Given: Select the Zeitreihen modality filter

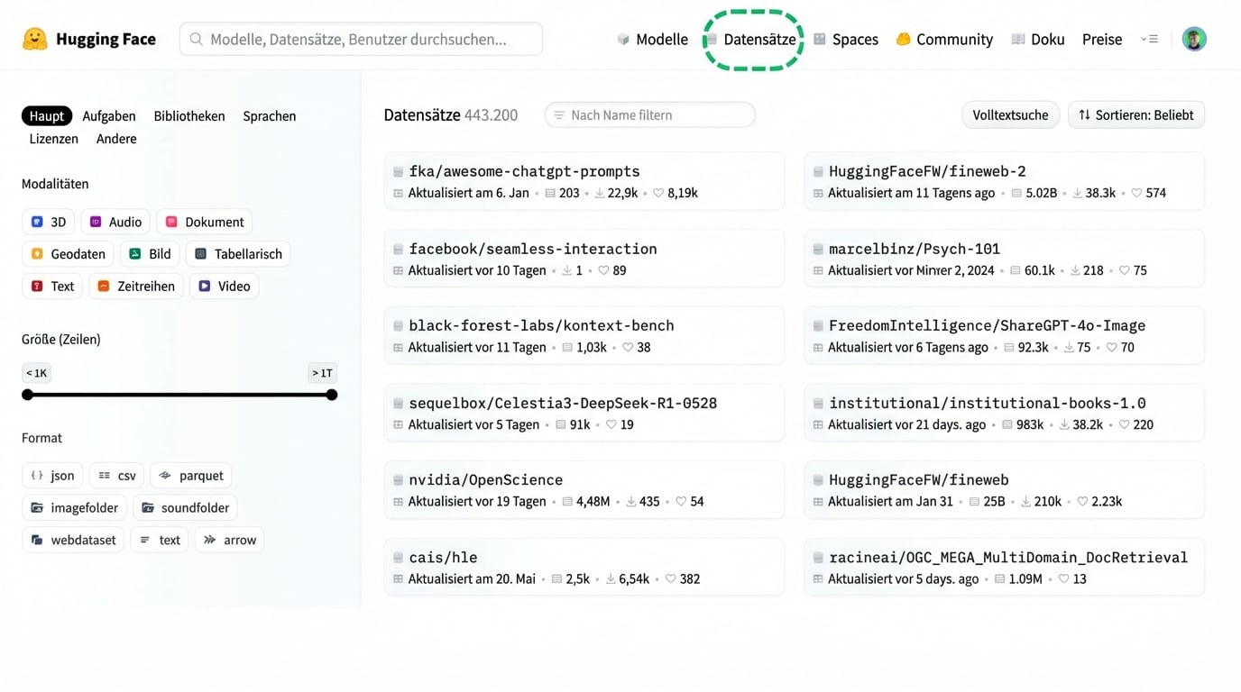Looking at the screenshot, I should point(135,286).
